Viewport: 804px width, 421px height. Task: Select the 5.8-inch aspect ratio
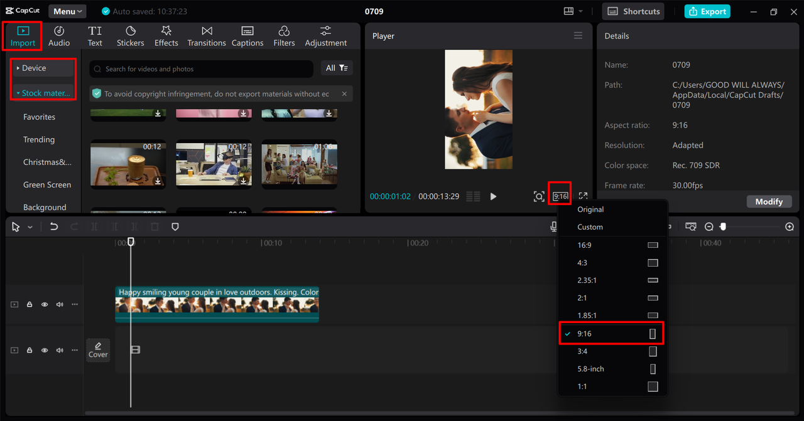coord(612,369)
